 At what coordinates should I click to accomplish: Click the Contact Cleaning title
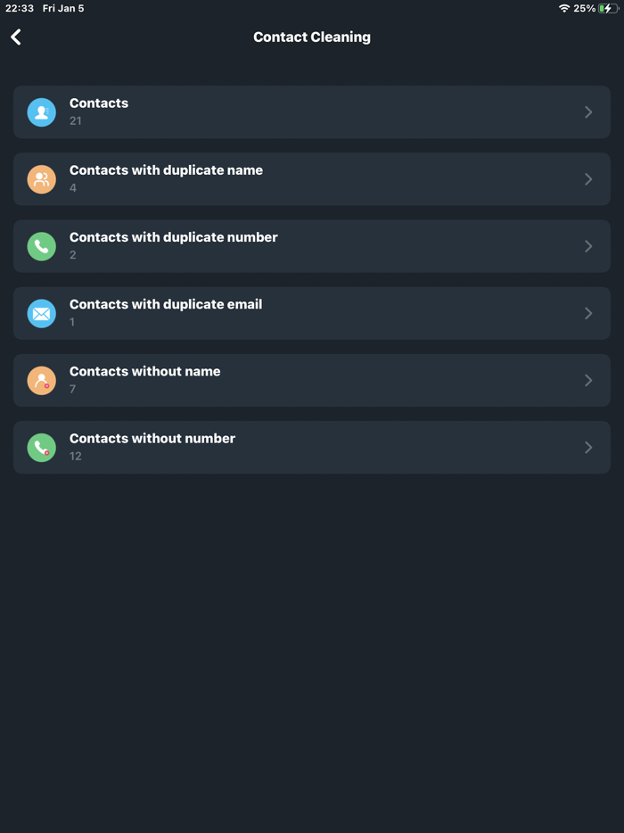pos(312,37)
